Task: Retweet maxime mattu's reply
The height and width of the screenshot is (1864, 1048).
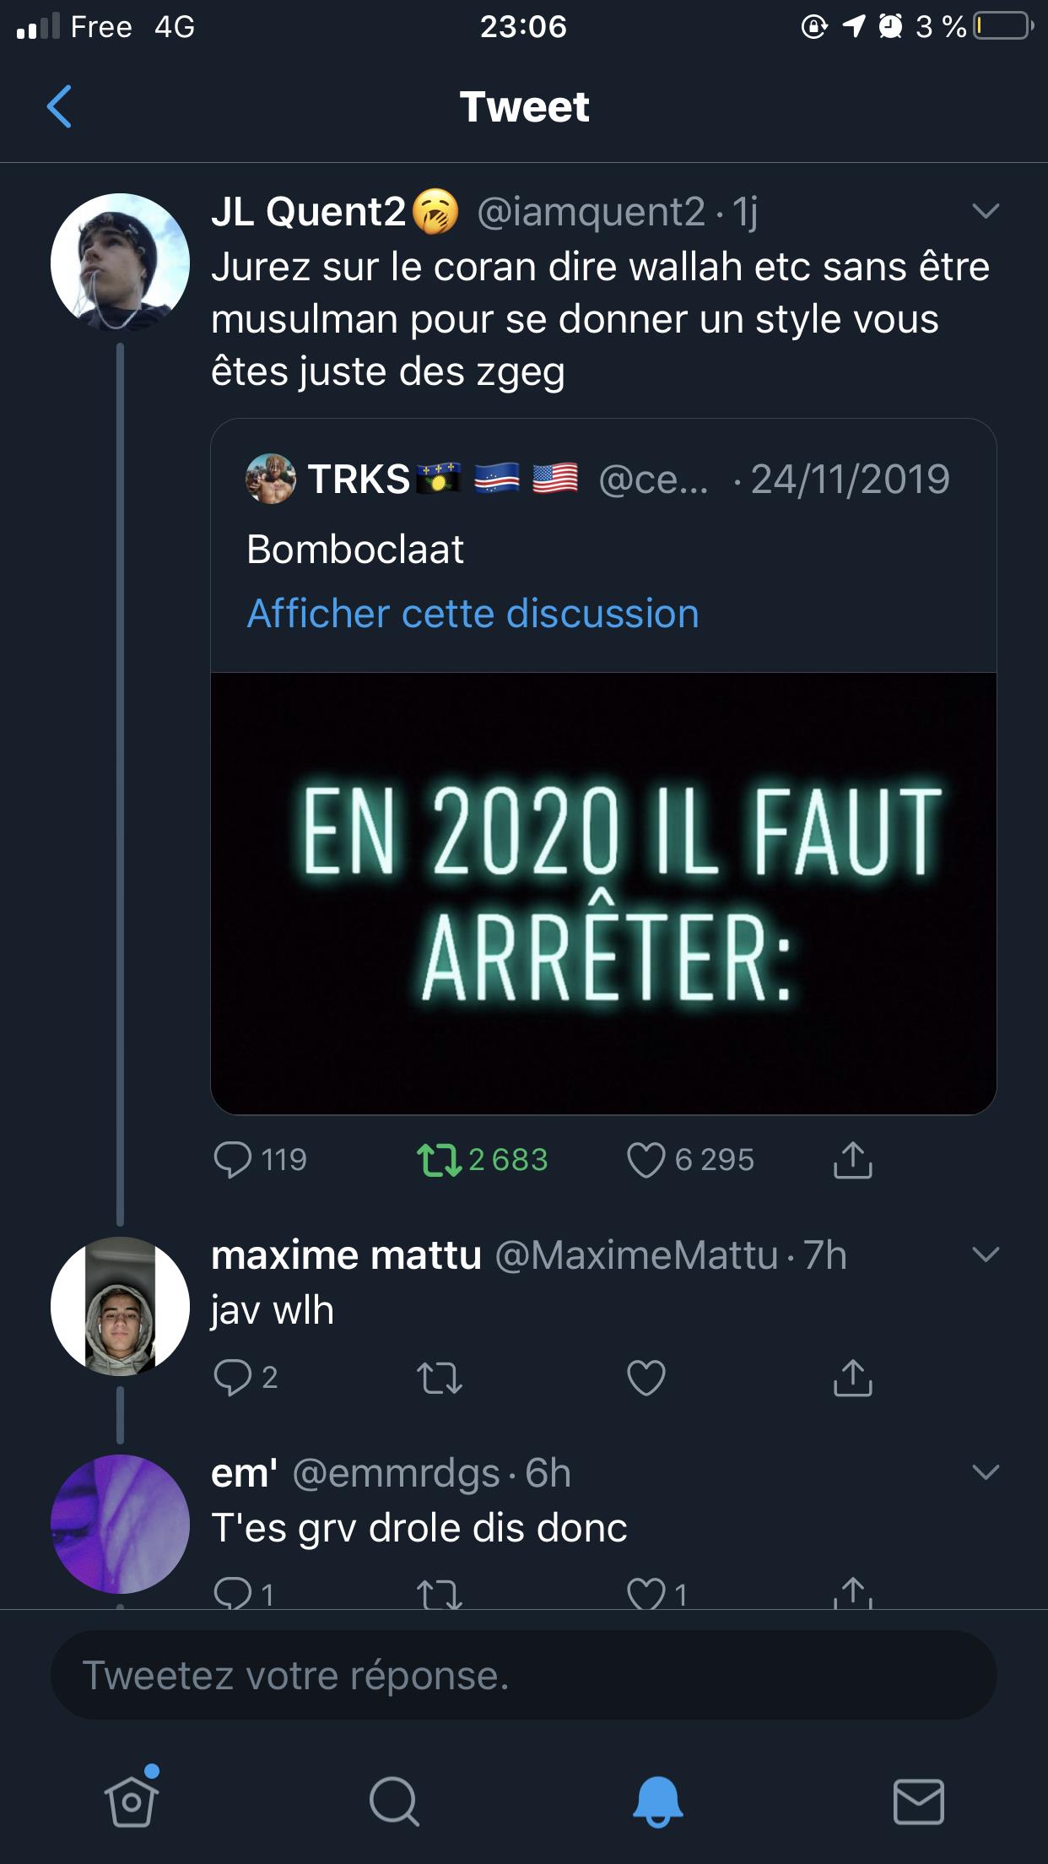Action: (x=440, y=1378)
